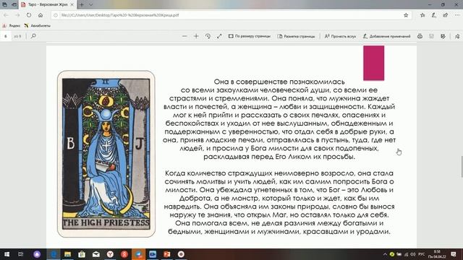
Task: Share this page with the share icon
Action: 446,15
